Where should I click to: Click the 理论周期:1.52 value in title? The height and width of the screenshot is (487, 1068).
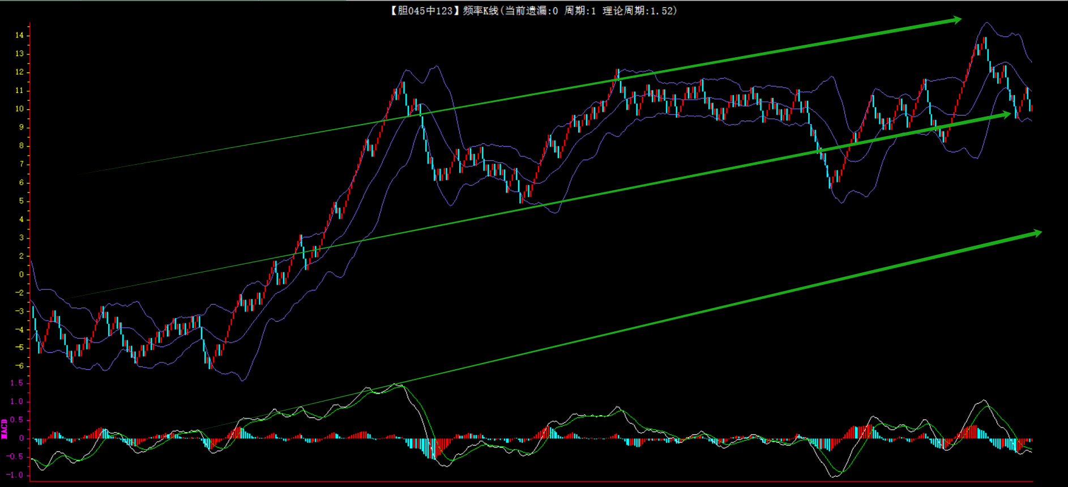click(639, 11)
